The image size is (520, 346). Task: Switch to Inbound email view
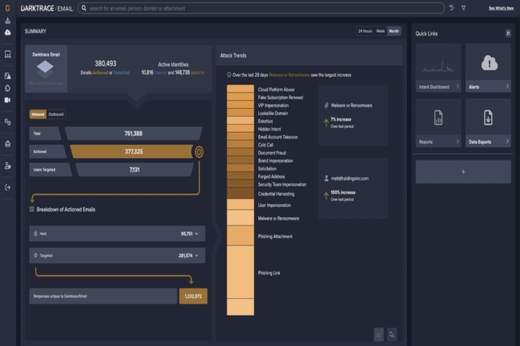pyautogui.click(x=38, y=114)
